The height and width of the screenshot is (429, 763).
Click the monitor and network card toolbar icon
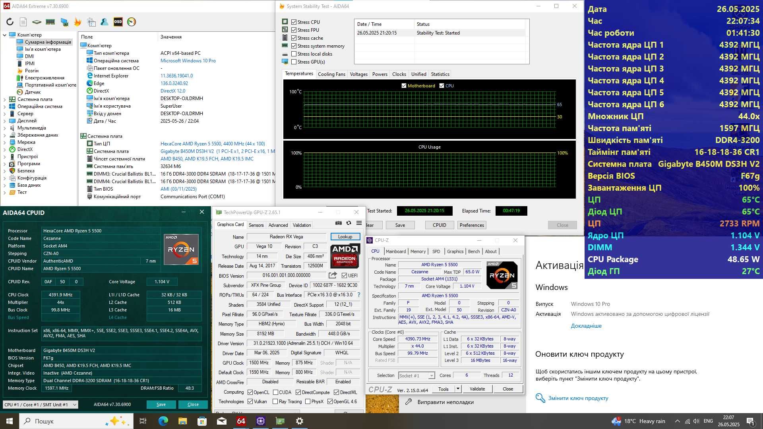pos(64,22)
